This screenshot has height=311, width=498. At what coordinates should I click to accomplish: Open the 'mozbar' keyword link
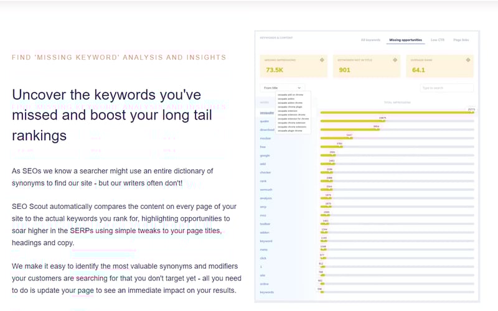266,138
